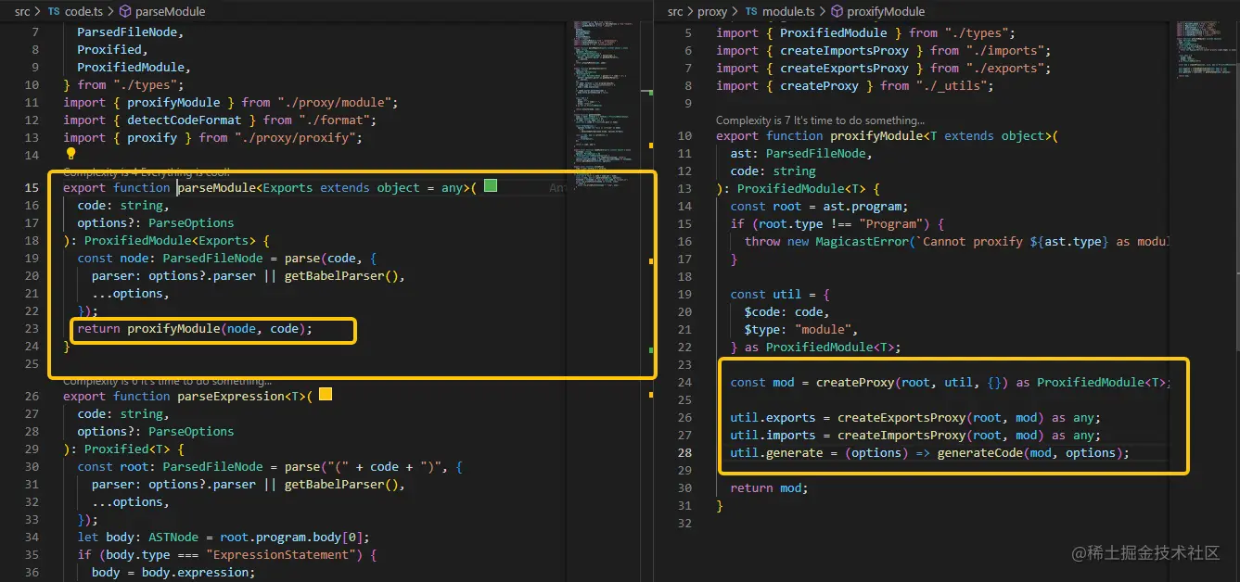Open the proxifyModule breadcrumb symbol list
The height and width of the screenshot is (582, 1240).
(x=886, y=11)
